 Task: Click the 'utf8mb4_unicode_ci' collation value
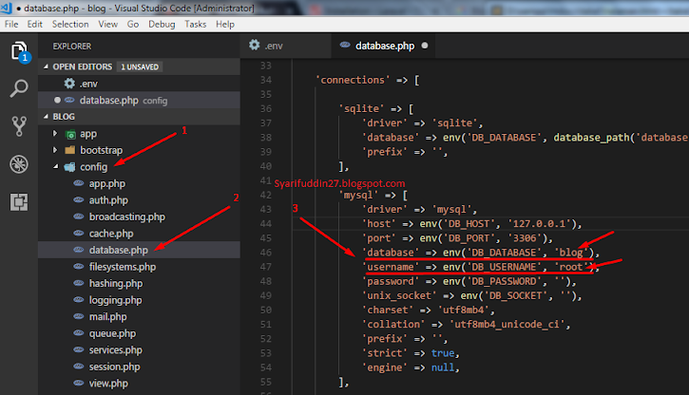tap(507, 325)
